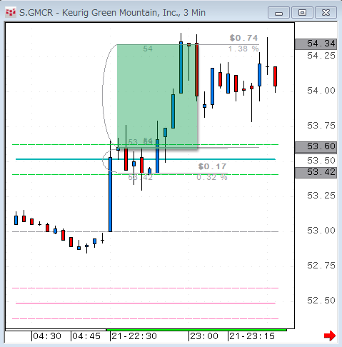Click the 21-22:30 time axis label
The height and width of the screenshot is (347, 342).
[134, 336]
